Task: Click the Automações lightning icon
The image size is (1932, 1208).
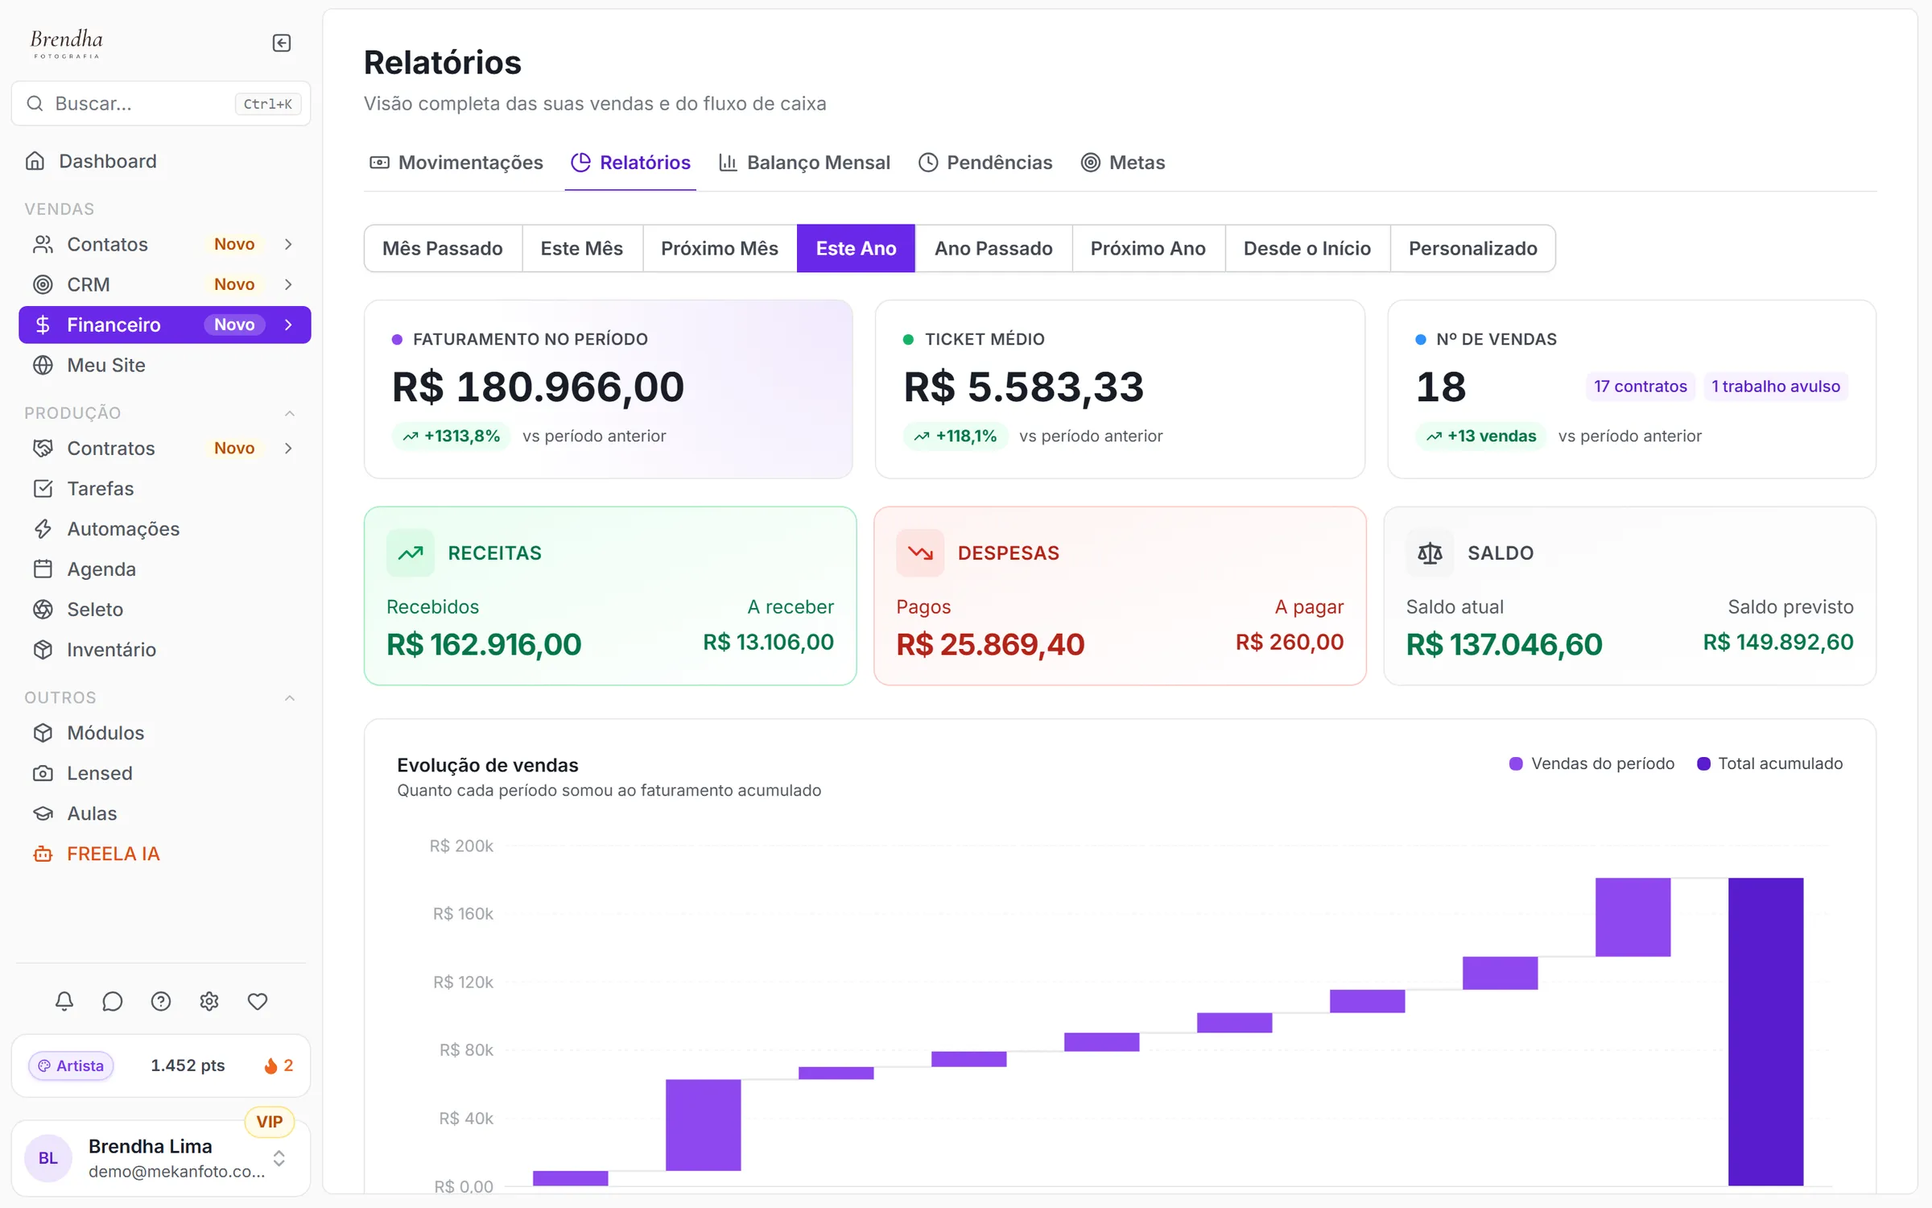Action: (43, 528)
